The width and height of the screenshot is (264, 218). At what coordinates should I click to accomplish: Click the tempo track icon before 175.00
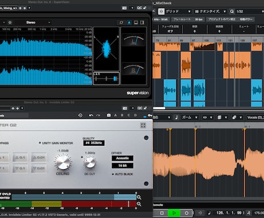coord(249,213)
